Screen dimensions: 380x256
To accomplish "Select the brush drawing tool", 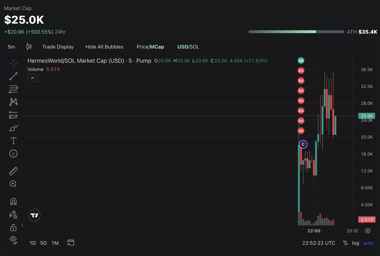I will 13,128.
